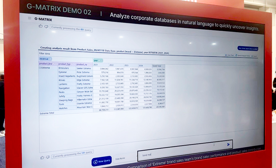This screenshot has height=168, width=276.
Task: Thumbs down the 5th query response
Action: (48, 157)
